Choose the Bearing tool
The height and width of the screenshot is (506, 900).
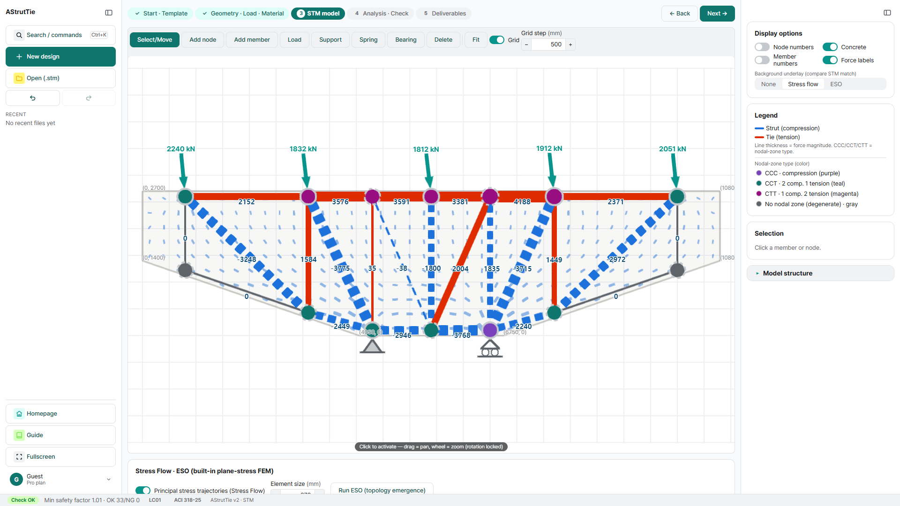(406, 40)
